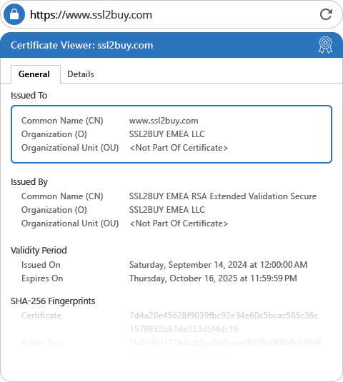Viewport: 343px width, 382px height.
Task: Click the Issued On date September 14, 2024
Action: point(218,265)
